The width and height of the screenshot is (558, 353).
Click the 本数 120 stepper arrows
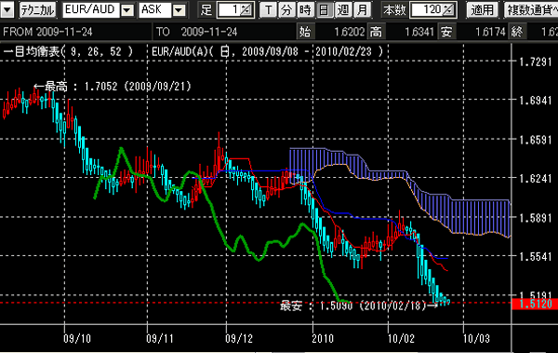pyautogui.click(x=449, y=10)
